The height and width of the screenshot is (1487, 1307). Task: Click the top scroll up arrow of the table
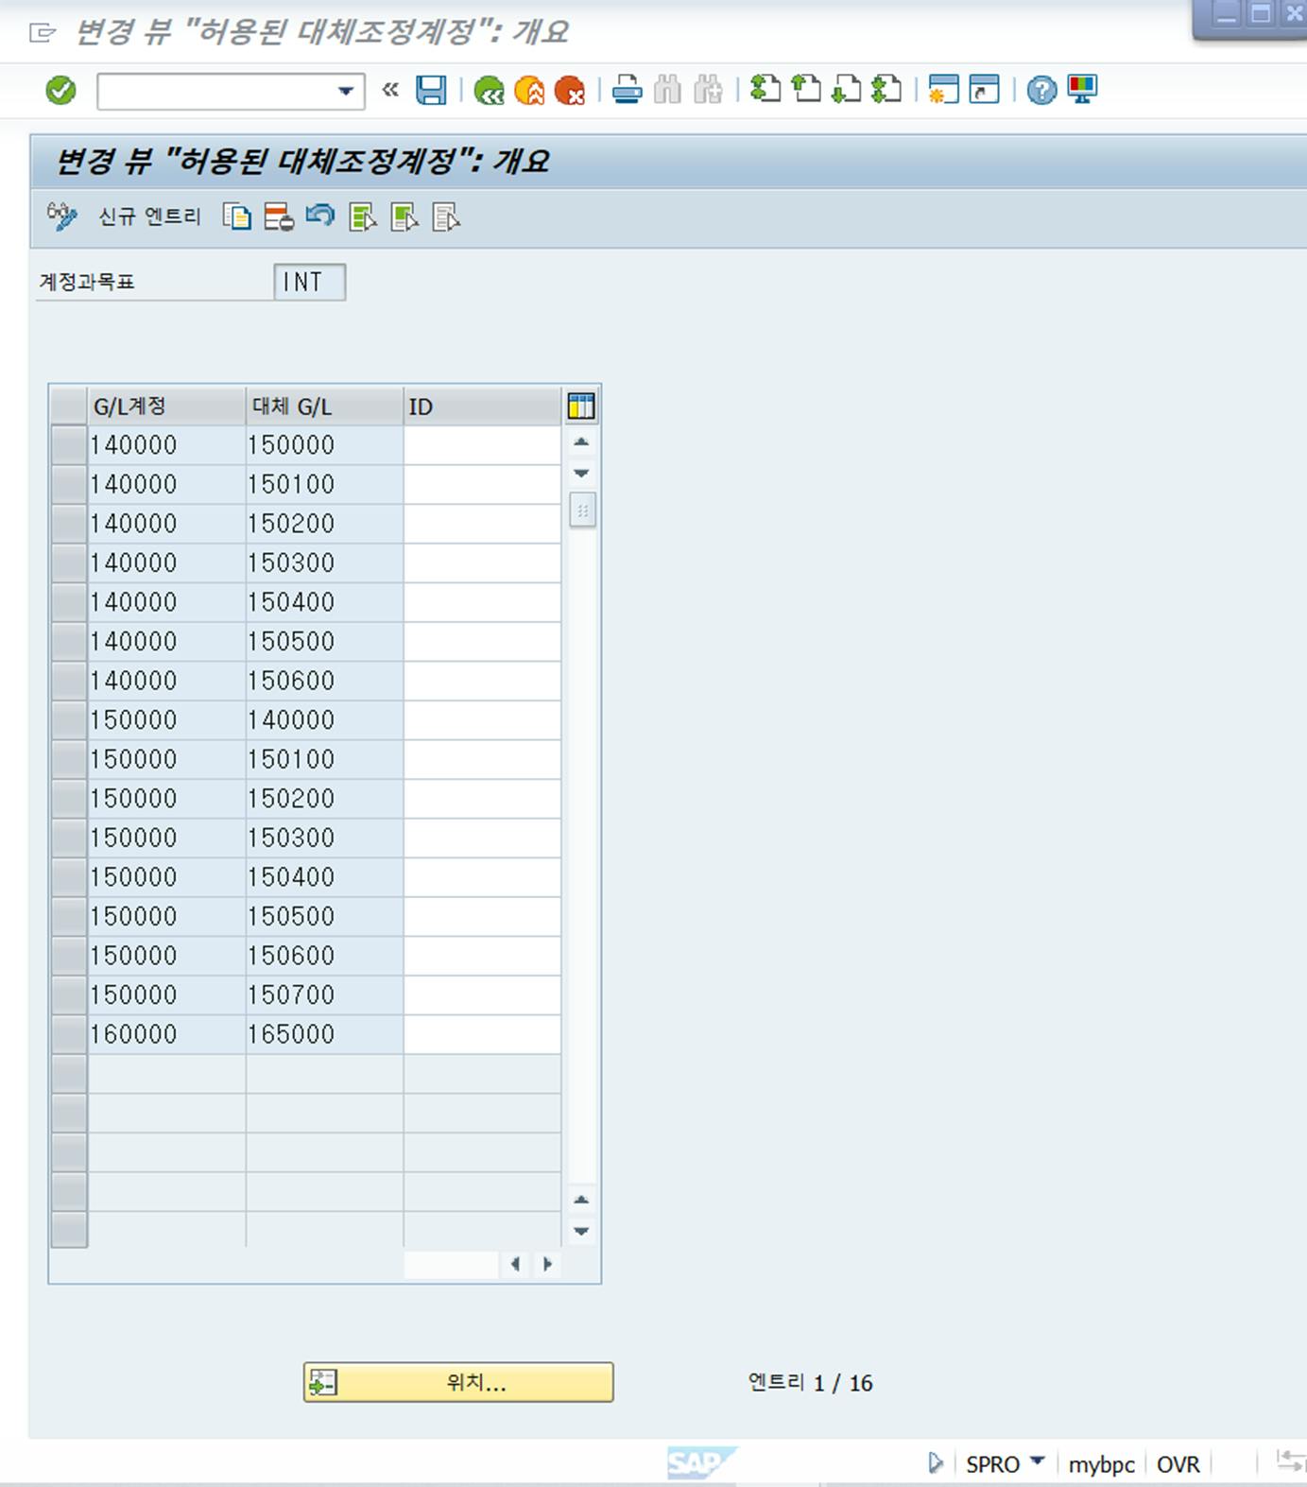(x=582, y=442)
